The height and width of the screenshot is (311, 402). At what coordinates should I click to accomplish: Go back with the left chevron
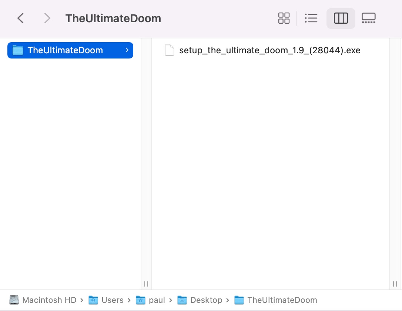point(20,18)
